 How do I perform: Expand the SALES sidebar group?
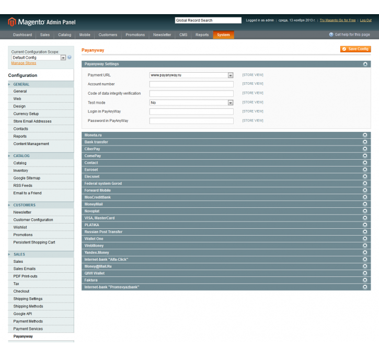tap(41, 254)
